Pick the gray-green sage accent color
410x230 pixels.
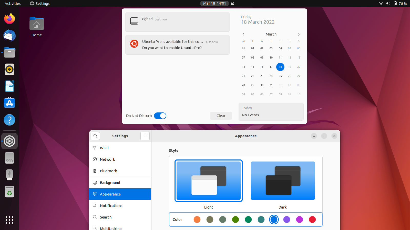point(223,220)
